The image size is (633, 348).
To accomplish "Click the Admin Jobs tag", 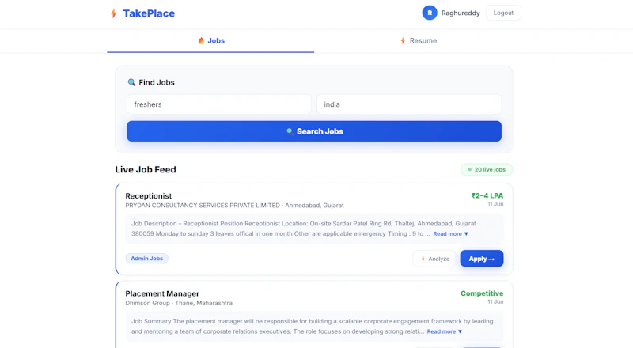I will [x=147, y=259].
